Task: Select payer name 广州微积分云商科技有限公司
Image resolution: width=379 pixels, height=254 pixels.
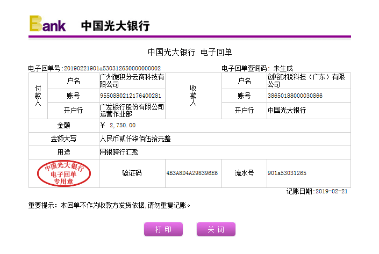Action: click(x=132, y=81)
